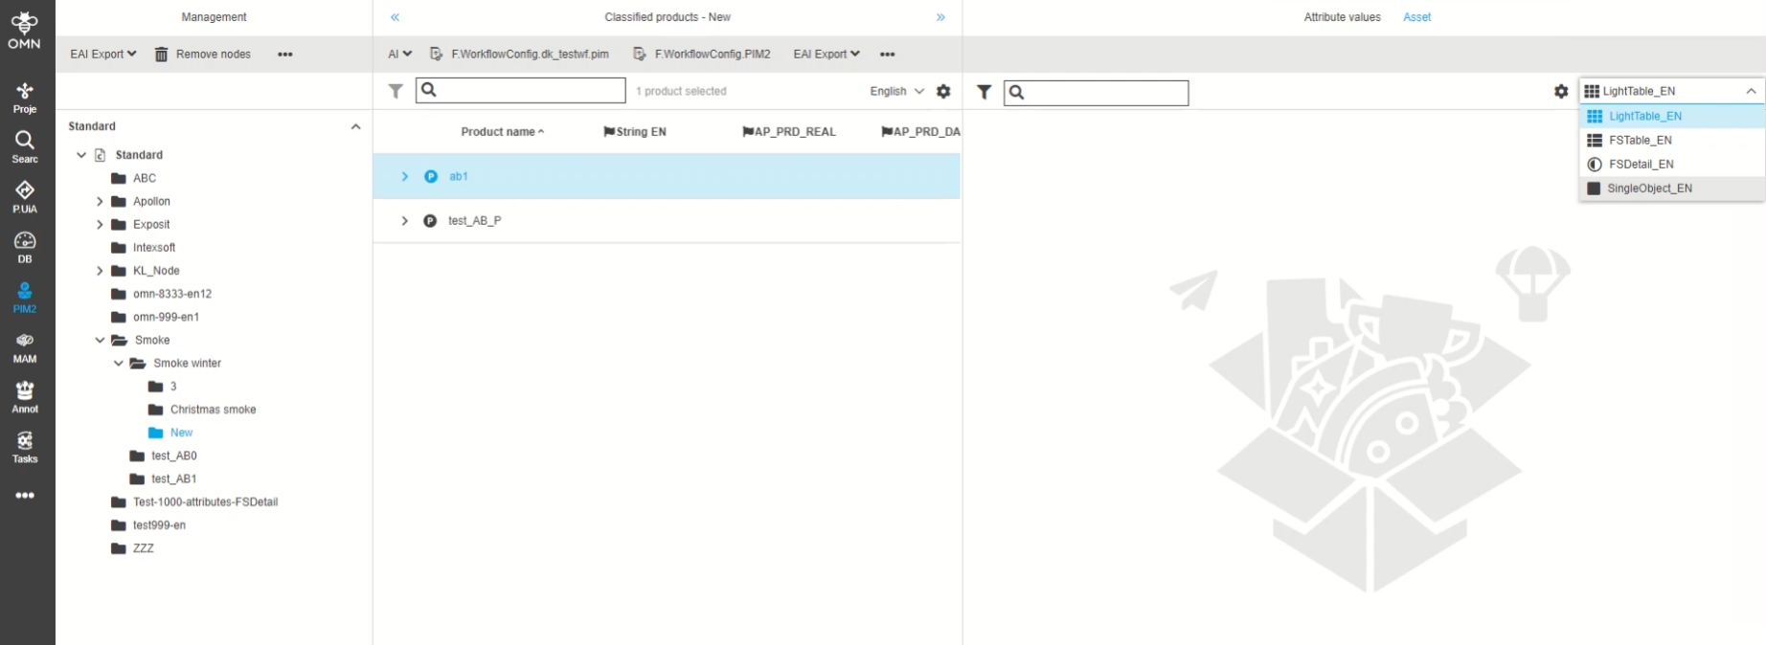Select FSTable_EN view option
The height and width of the screenshot is (645, 1766).
[1671, 140]
